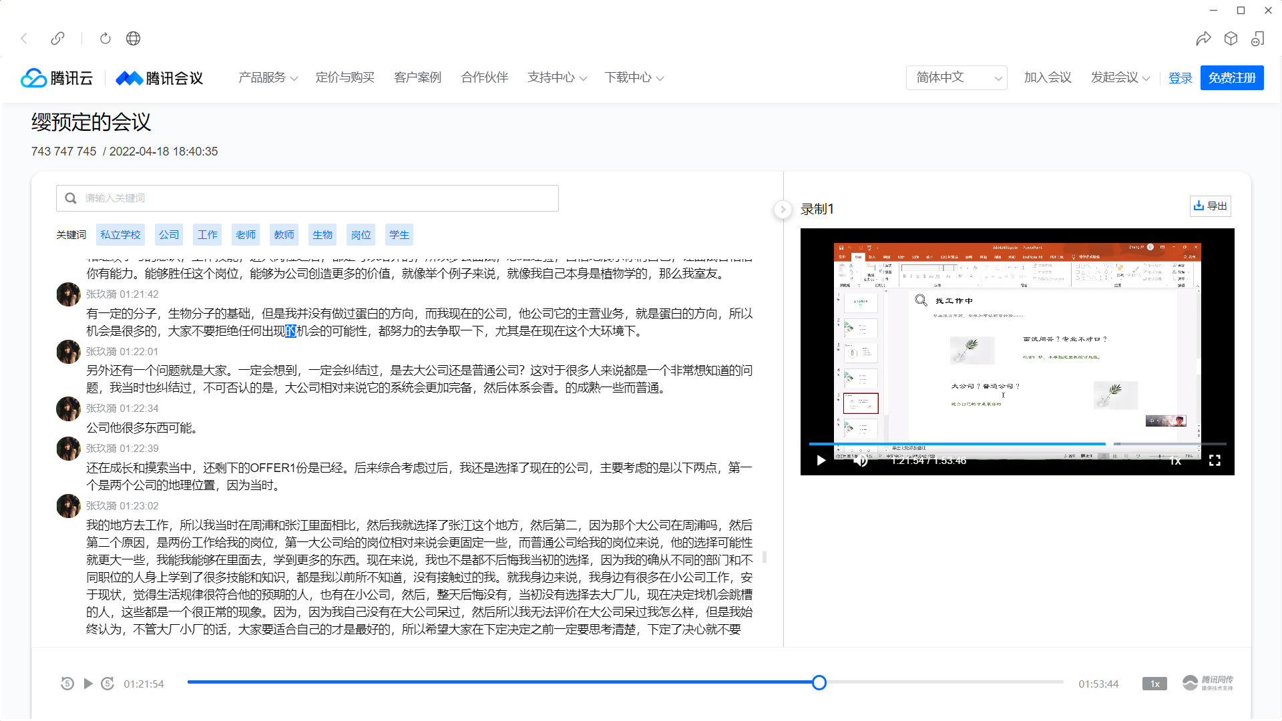1282x721 pixels.
Task: Click the bottom audio progress slider handle
Action: tap(819, 682)
